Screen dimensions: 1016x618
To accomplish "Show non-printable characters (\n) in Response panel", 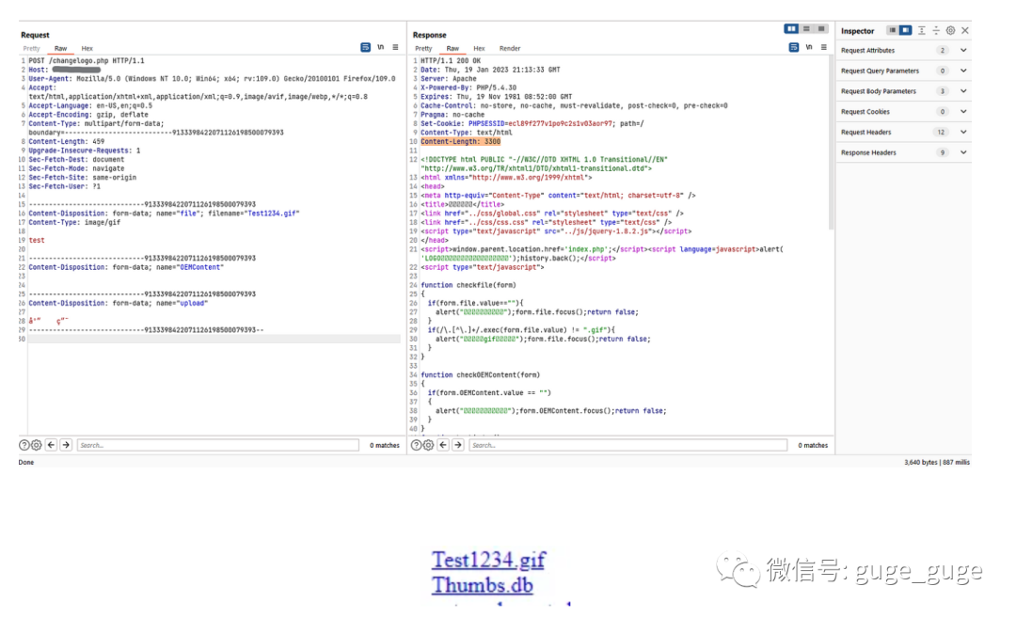I will coord(809,47).
